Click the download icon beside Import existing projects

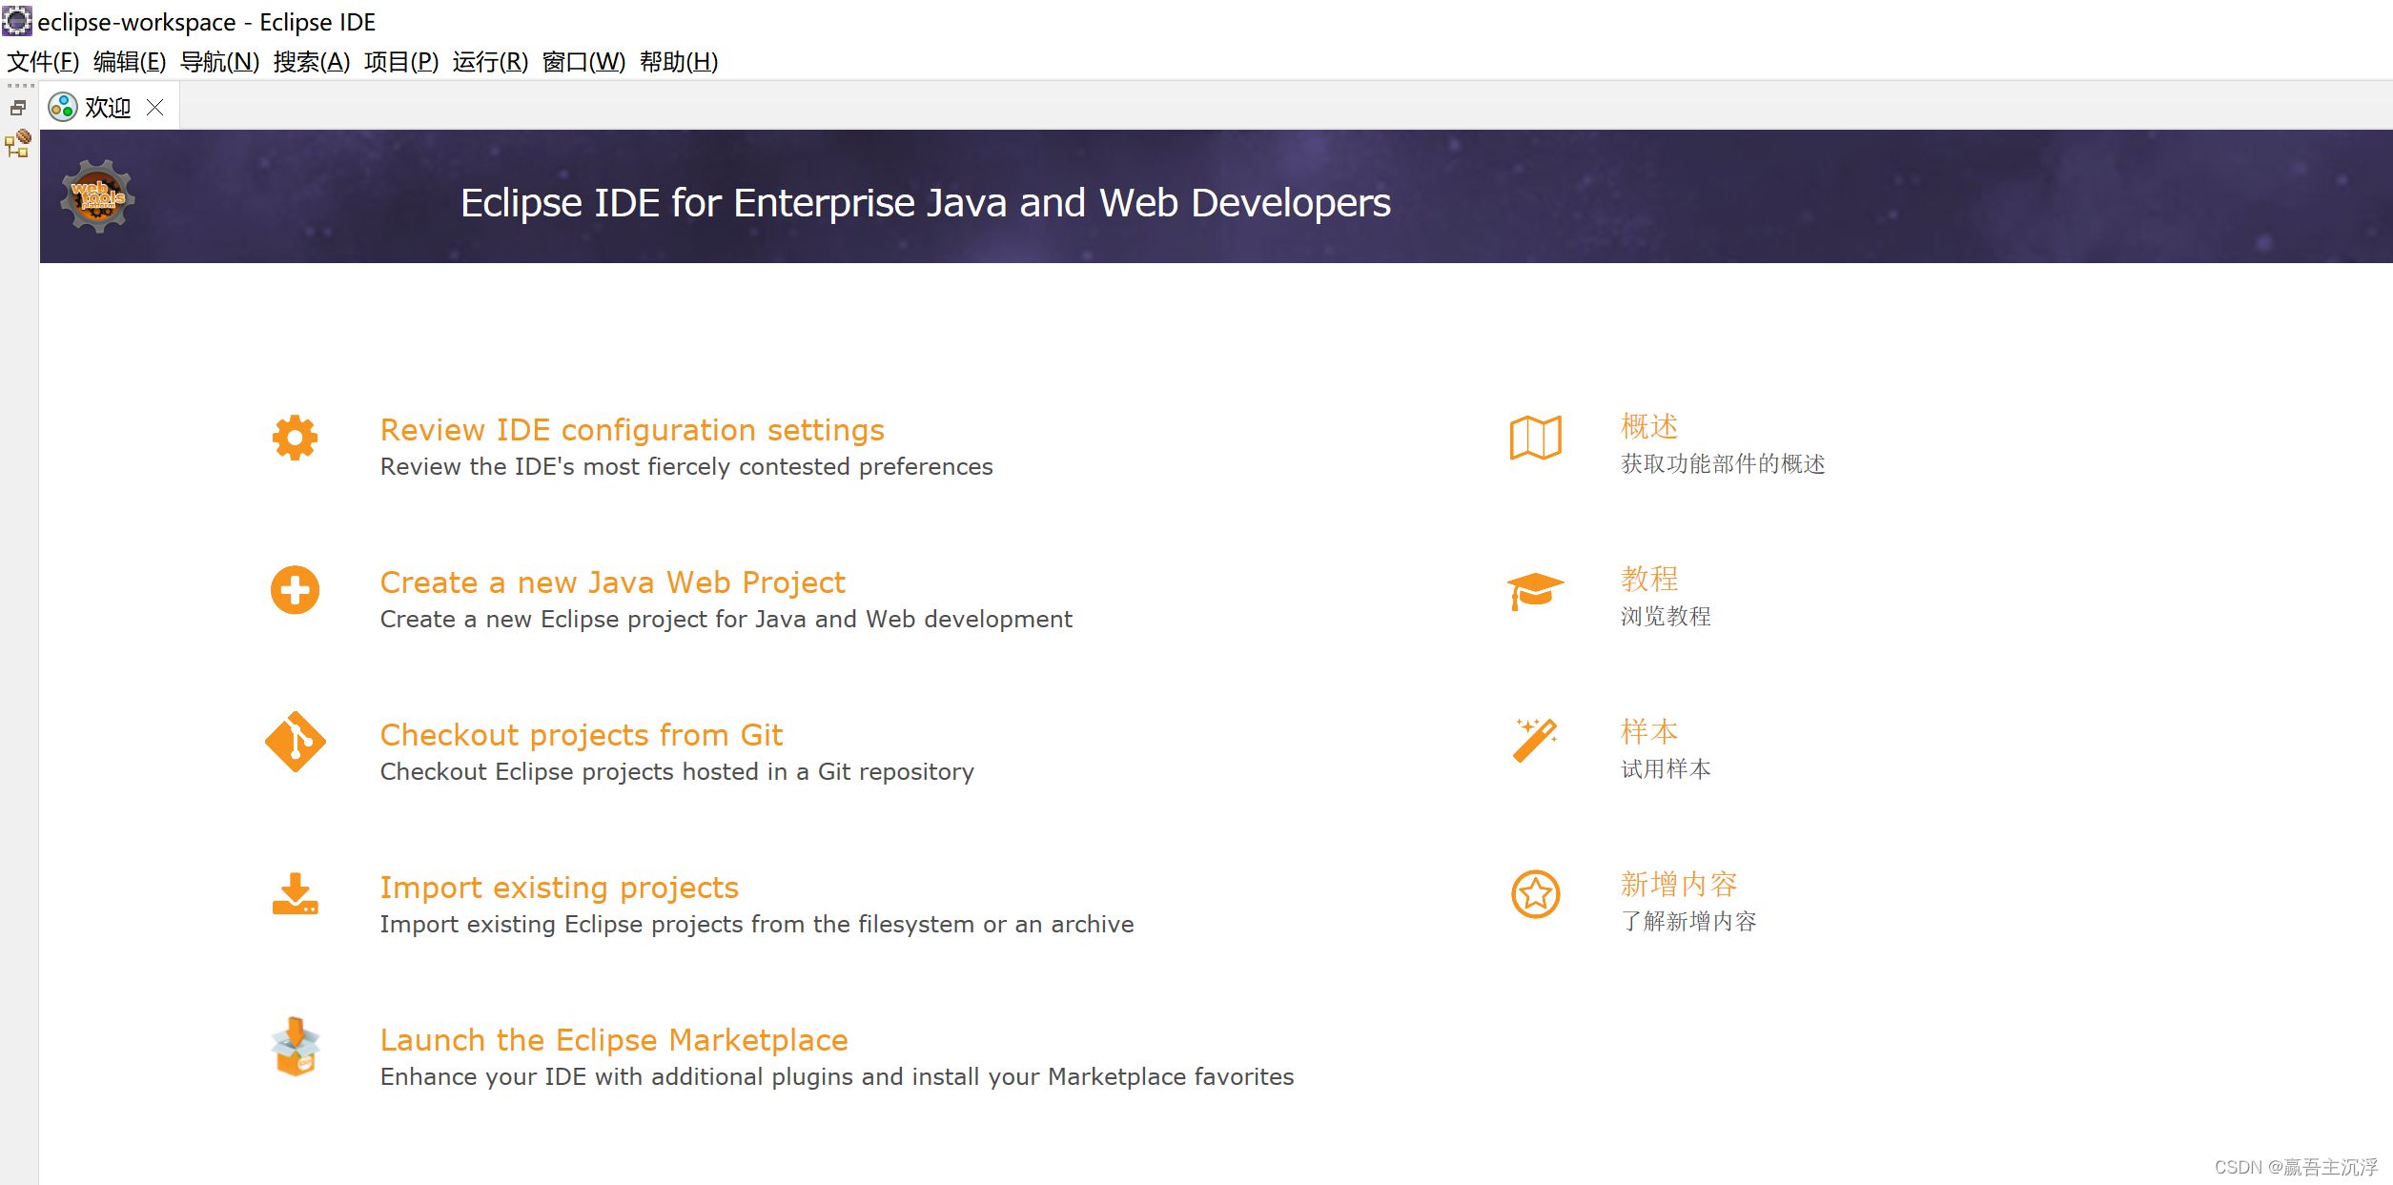coord(294,895)
